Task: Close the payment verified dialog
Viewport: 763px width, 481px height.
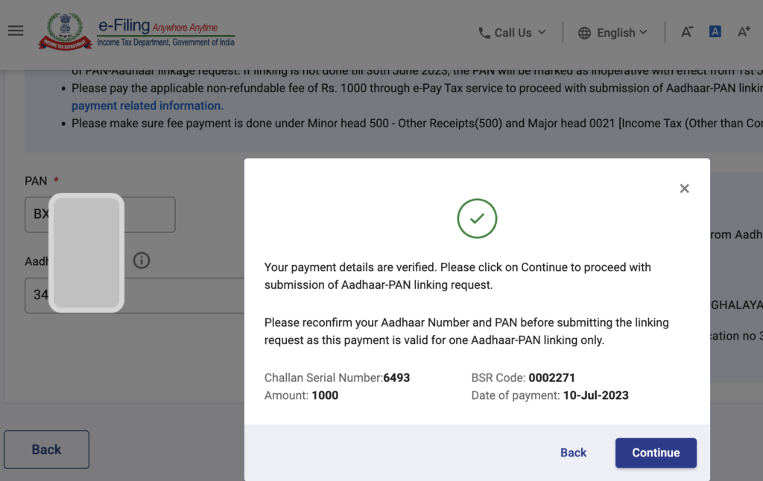Action: pos(684,188)
